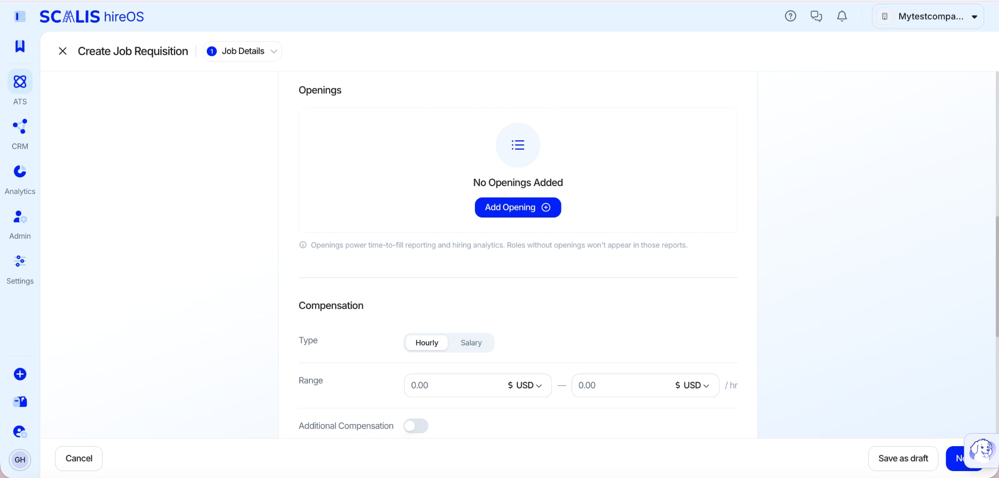Click the Type label
This screenshot has height=478, width=999.
(308, 340)
